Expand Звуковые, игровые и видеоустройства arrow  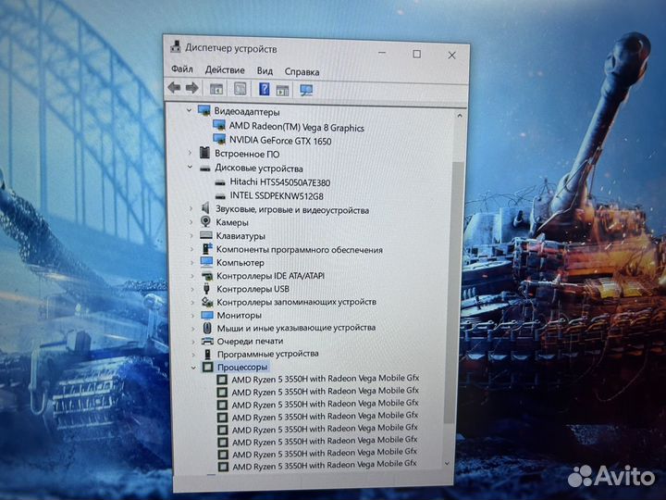point(191,208)
